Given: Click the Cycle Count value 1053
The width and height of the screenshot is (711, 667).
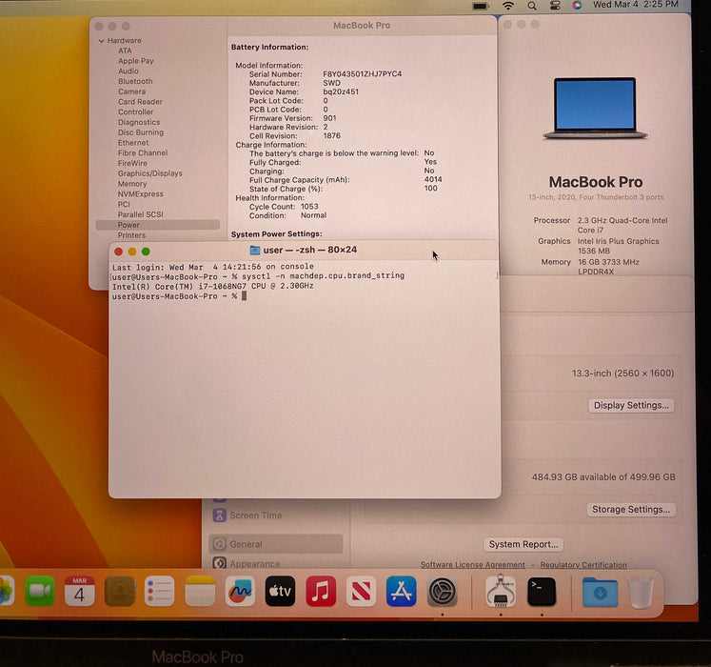Looking at the screenshot, I should pos(309,207).
